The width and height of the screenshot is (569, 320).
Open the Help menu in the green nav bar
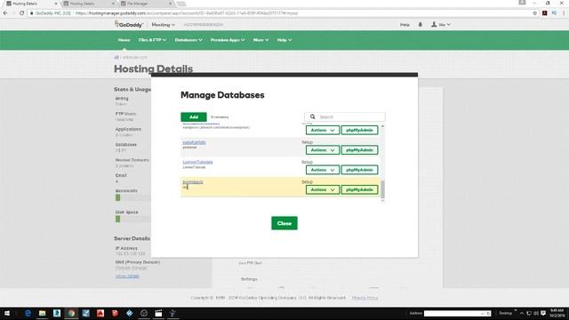(284, 40)
